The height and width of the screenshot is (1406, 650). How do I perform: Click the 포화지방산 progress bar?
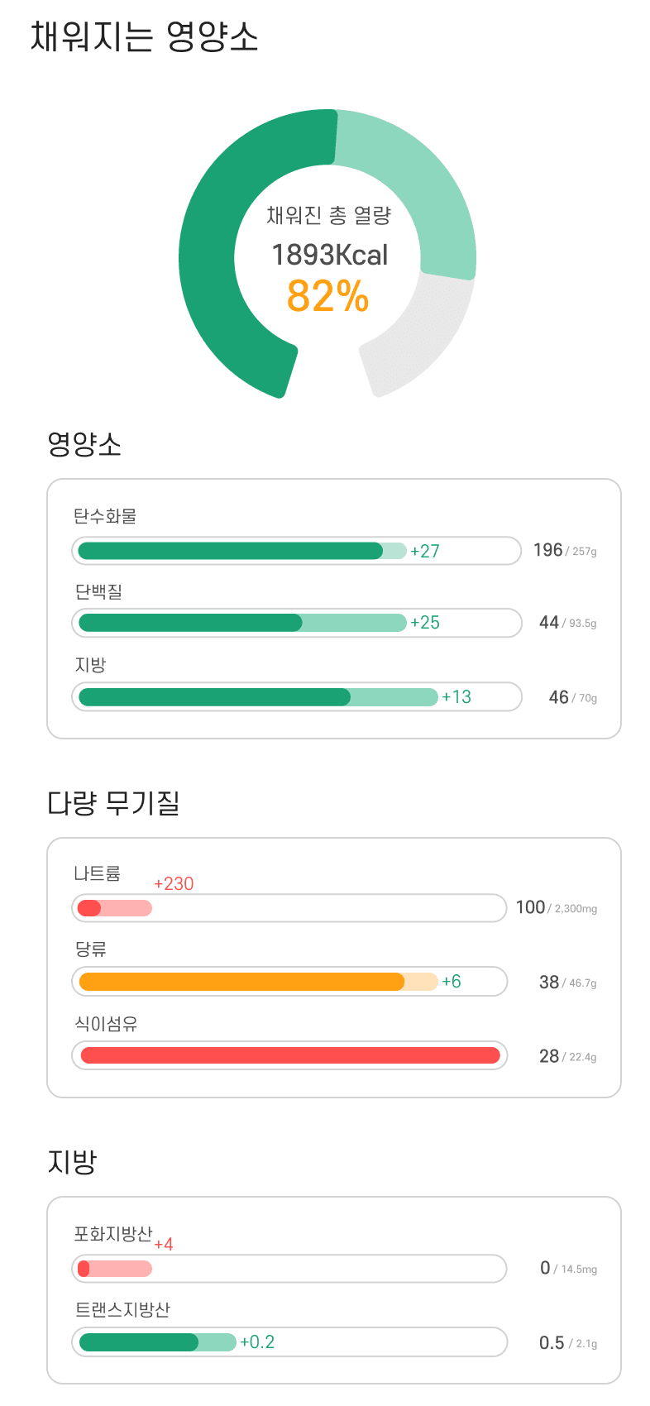pyautogui.click(x=289, y=1269)
